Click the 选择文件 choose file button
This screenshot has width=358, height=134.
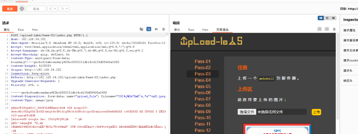pos(246,112)
